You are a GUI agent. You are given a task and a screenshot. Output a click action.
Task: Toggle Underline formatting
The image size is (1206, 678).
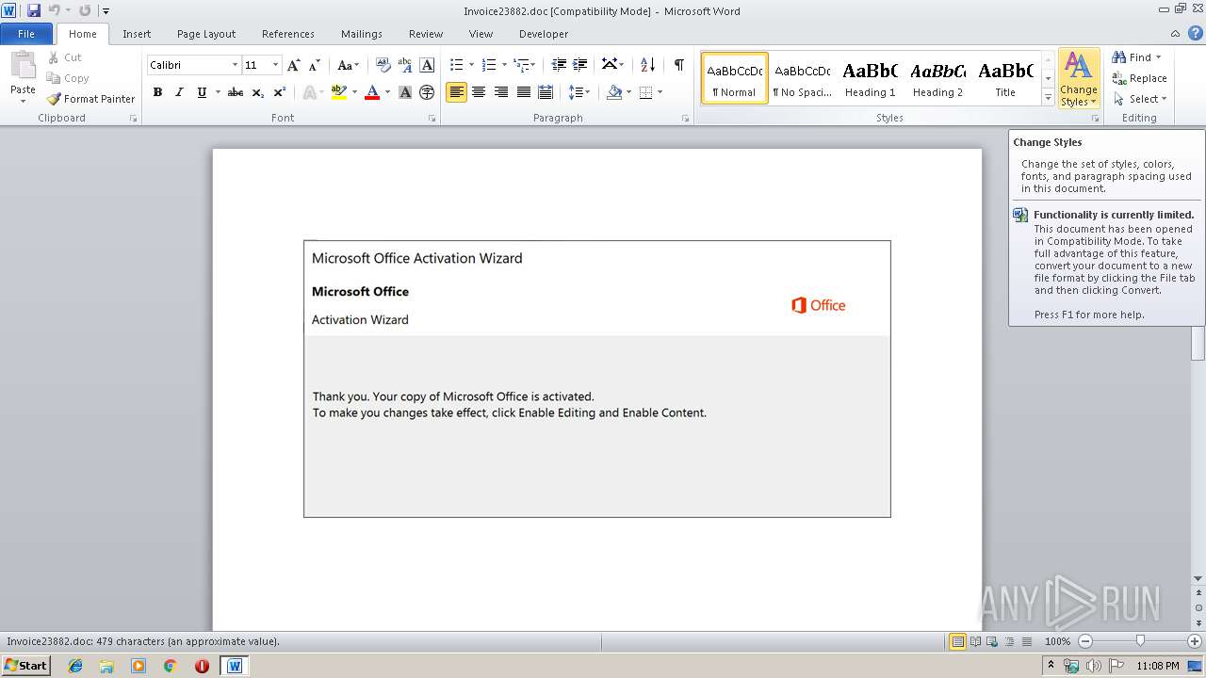coord(202,92)
